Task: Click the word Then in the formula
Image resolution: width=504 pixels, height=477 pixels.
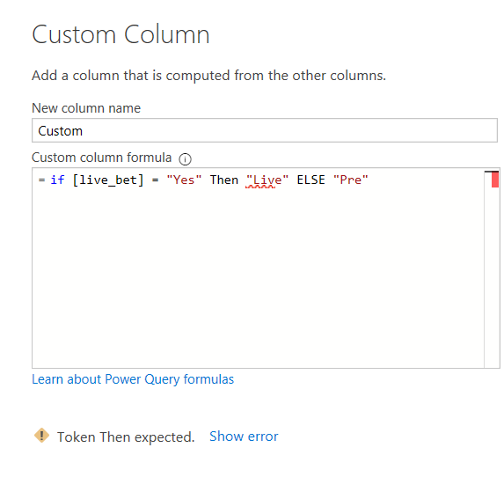Action: coord(224,180)
